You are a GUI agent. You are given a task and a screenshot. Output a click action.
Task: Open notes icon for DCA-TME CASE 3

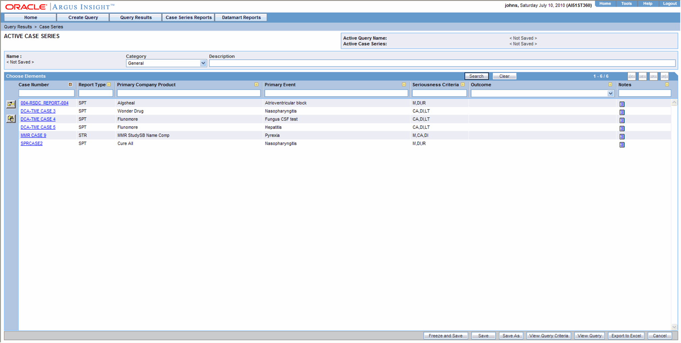click(622, 112)
